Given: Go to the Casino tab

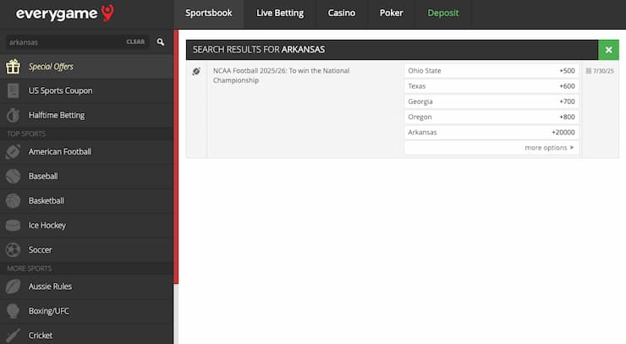Looking at the screenshot, I should pos(342,14).
